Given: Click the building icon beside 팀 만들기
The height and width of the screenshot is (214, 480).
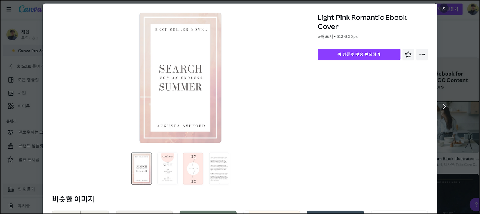Looking at the screenshot, I should click(11, 189).
